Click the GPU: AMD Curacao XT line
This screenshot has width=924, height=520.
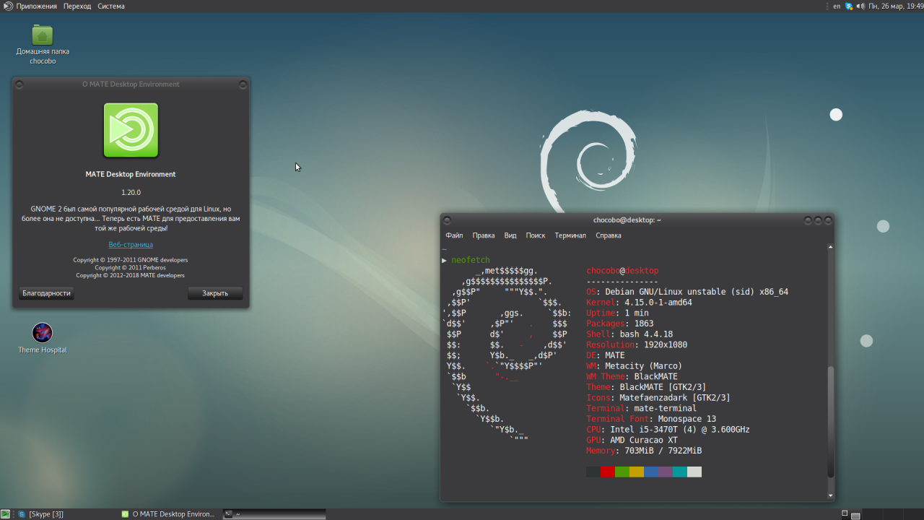(632, 440)
